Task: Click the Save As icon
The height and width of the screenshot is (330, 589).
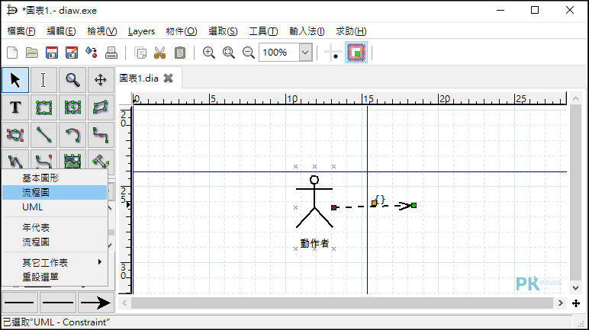Action: click(72, 53)
